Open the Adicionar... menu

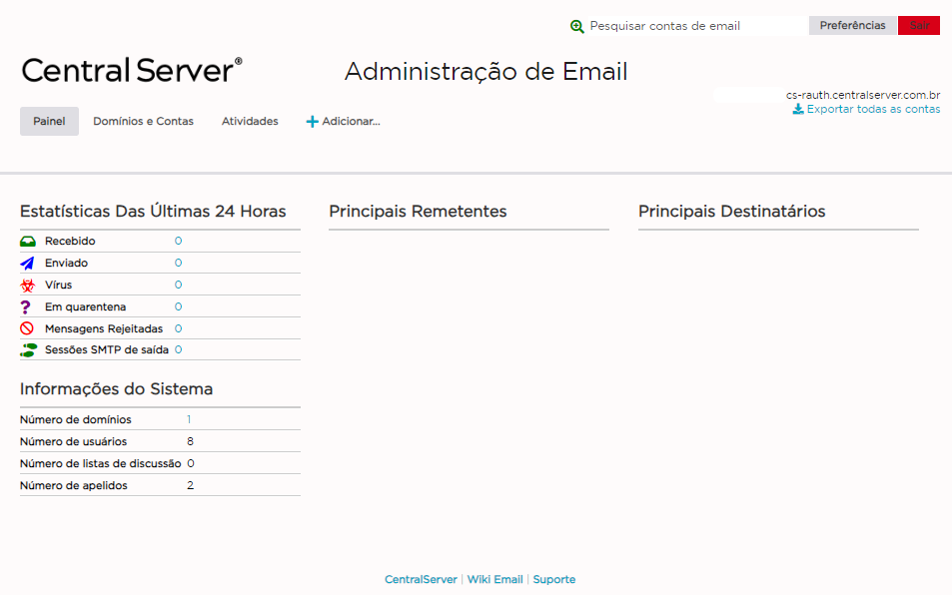click(343, 122)
